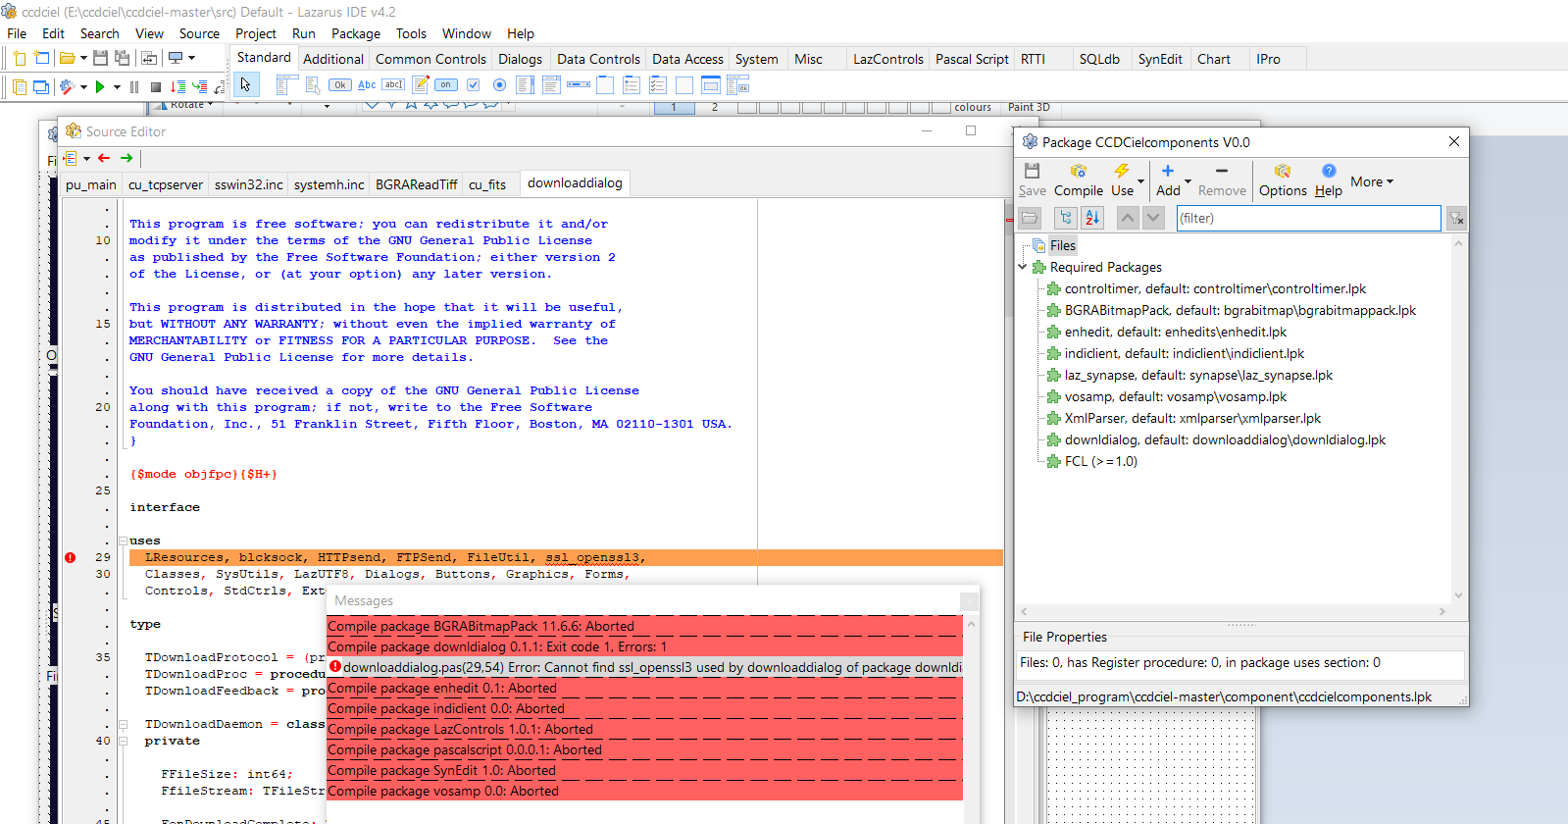Image resolution: width=1568 pixels, height=824 pixels.
Task: Click the Help button in package window
Action: (1328, 180)
